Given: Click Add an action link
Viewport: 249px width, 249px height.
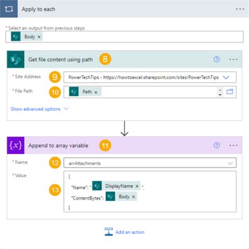Looking at the screenshot, I should point(124,232).
